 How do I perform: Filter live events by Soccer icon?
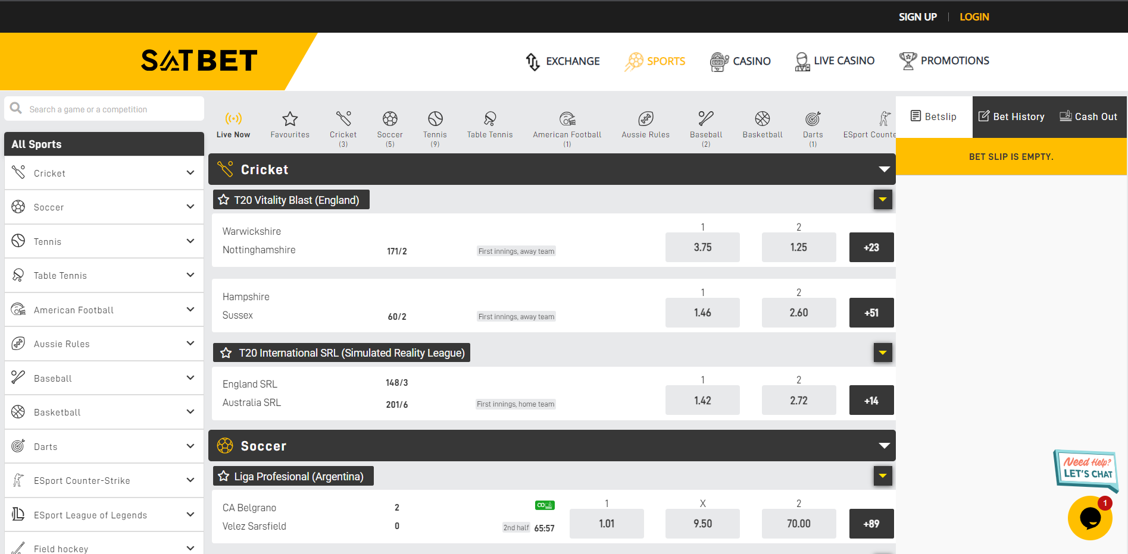(x=390, y=118)
